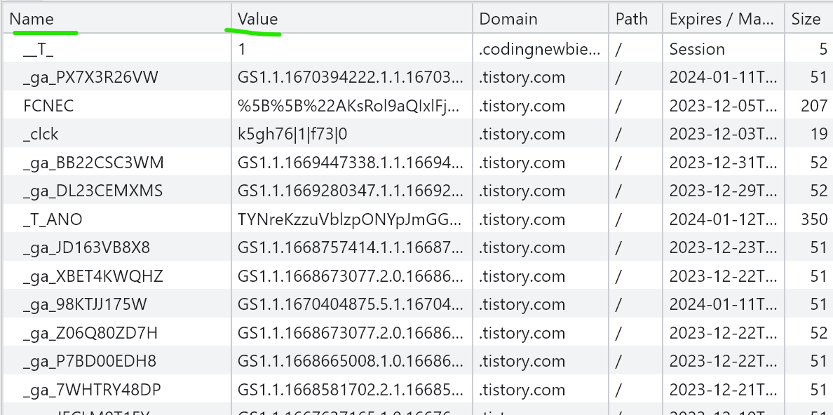Select the _clck cookie name
This screenshot has width=833, height=415.
pyautogui.click(x=41, y=134)
